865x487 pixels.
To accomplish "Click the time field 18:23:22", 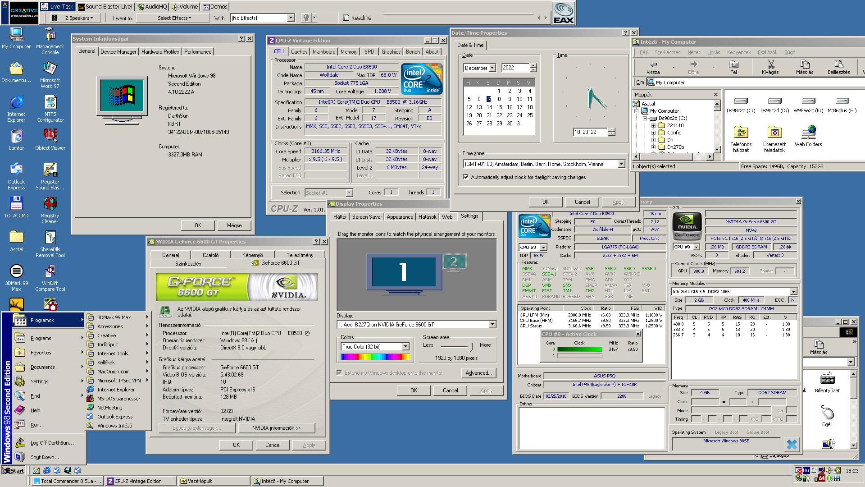I will click(589, 132).
